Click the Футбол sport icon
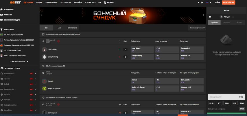This screenshot has width=247, height=116. click(x=1, y=94)
